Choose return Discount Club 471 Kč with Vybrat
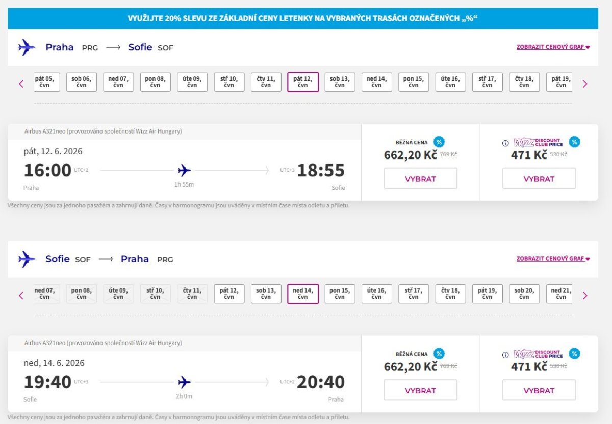 539,391
